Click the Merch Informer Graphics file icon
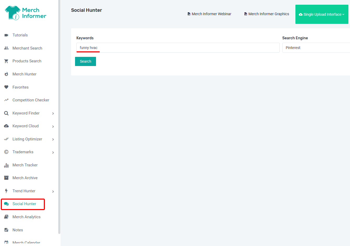This screenshot has height=246, width=350. [x=246, y=14]
